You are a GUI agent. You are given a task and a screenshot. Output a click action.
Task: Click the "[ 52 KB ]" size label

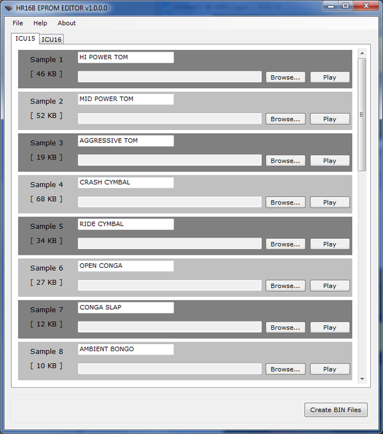47,116
